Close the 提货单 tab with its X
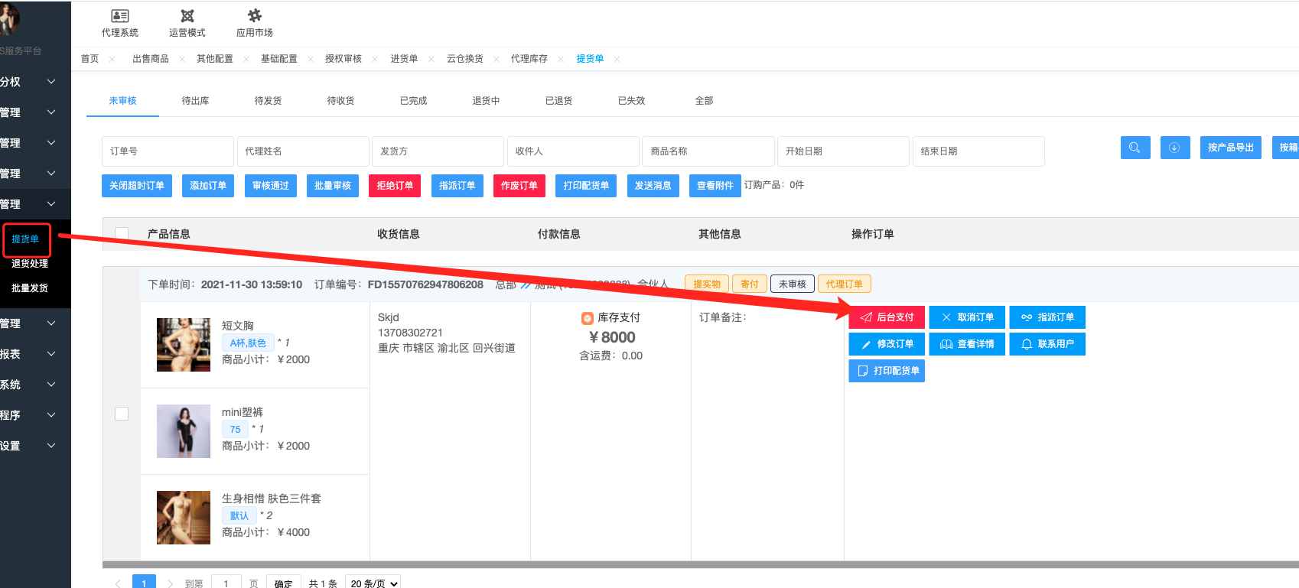 click(617, 59)
